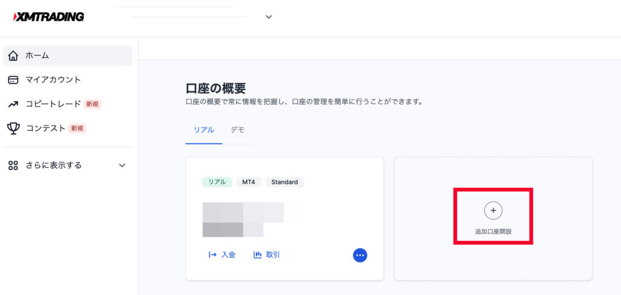This screenshot has width=621, height=295.
Task: Open the account selector chevron in header
Action: 269,17
